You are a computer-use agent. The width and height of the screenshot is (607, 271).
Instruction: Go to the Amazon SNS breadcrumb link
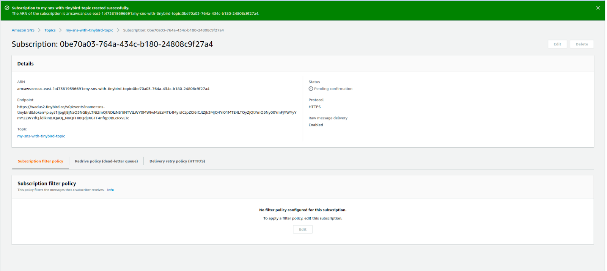[23, 30]
